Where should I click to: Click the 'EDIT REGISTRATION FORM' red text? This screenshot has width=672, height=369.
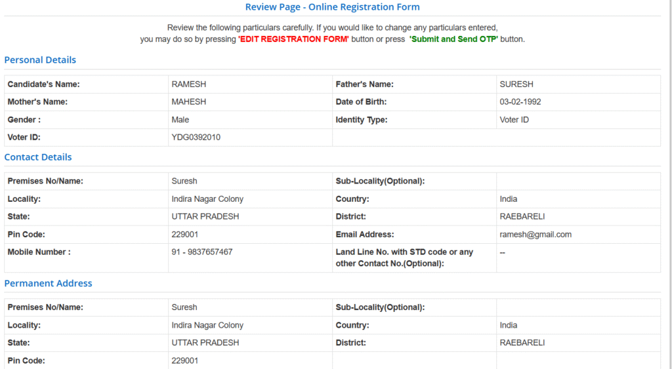click(293, 39)
